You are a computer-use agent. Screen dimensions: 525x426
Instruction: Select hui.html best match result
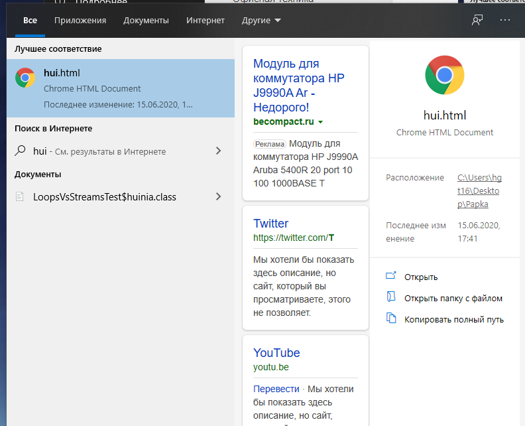(x=121, y=88)
